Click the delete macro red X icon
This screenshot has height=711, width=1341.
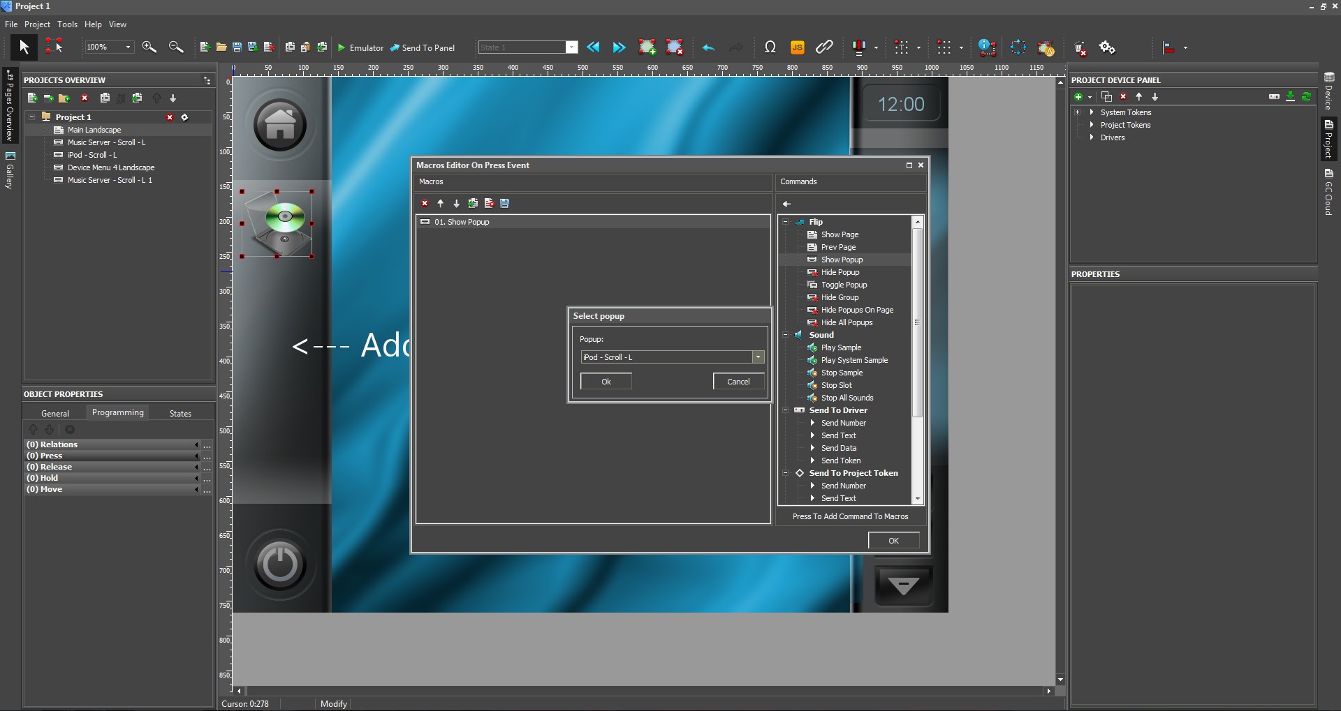tap(424, 203)
